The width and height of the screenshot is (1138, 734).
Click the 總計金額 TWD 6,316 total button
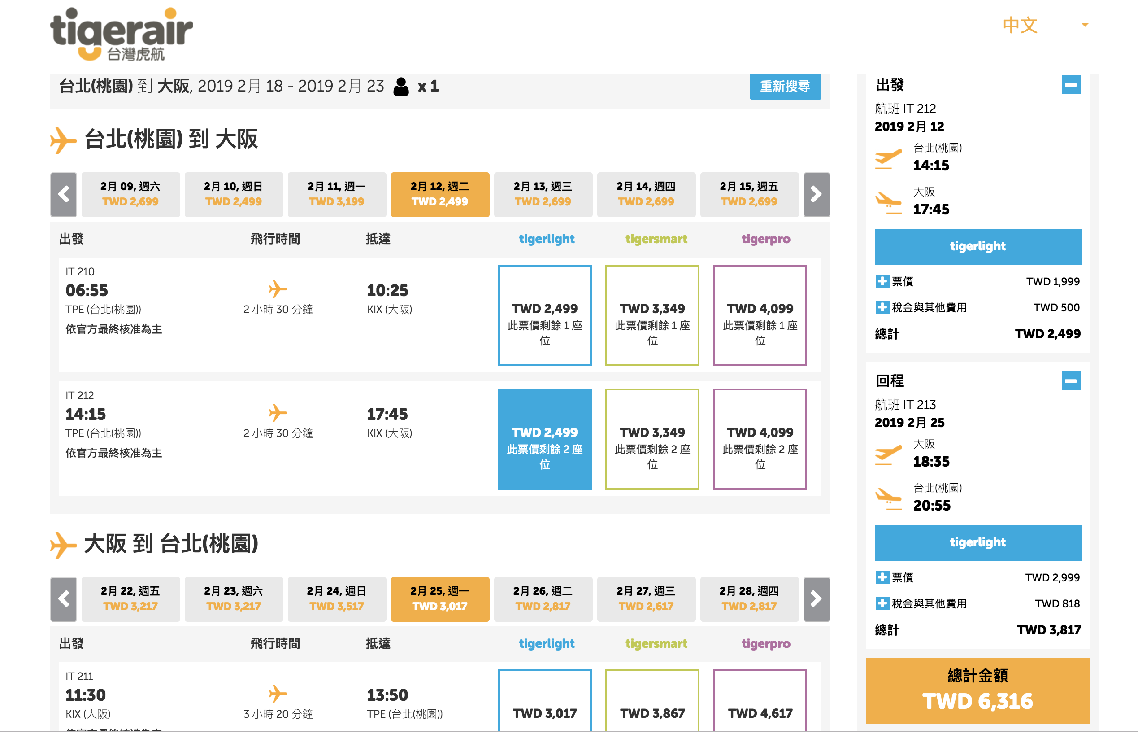point(978,690)
